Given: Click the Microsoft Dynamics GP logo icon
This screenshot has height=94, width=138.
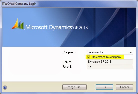Looking at the screenshot, I should (18, 24).
